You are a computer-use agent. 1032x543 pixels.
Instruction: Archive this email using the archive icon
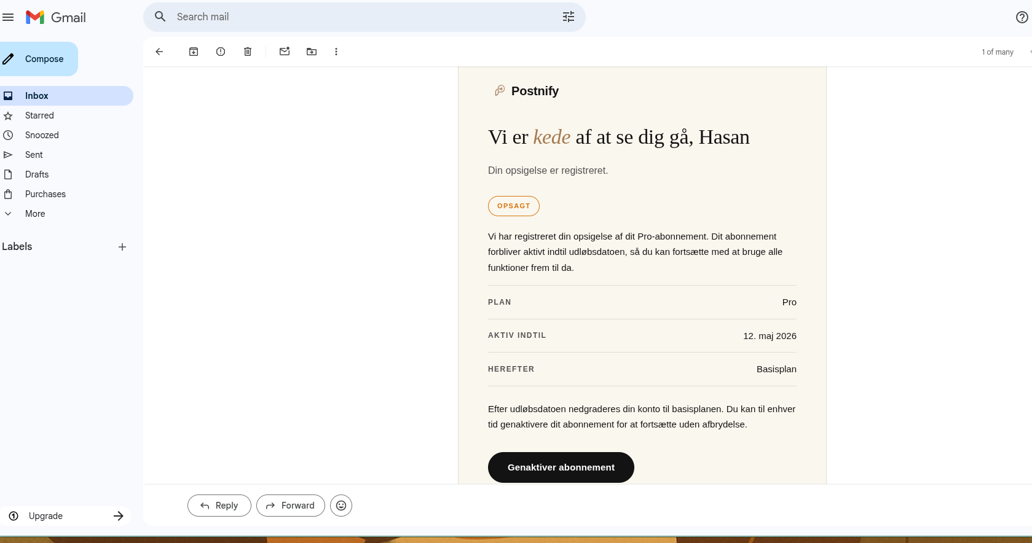[194, 52]
